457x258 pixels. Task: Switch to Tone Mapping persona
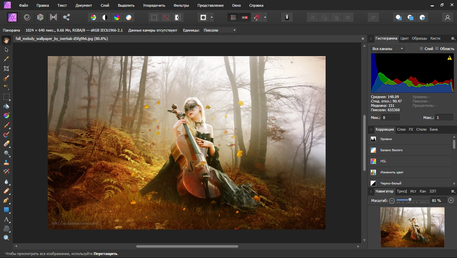tap(53, 18)
